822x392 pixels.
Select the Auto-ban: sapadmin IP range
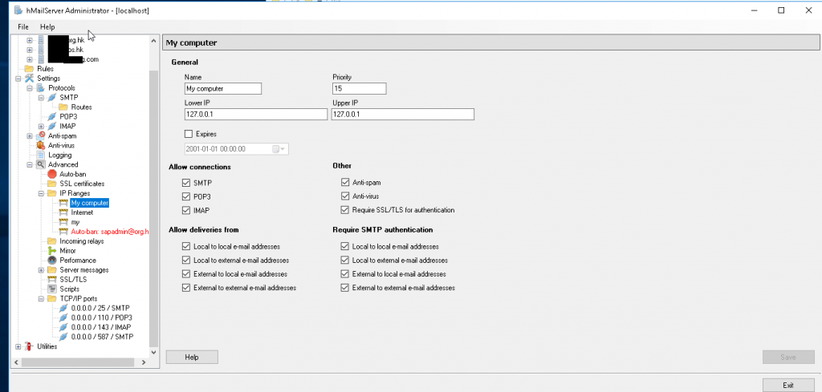tap(110, 232)
